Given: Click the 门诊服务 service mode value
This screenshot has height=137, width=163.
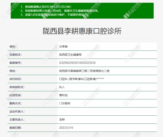Looking at the screenshot, I should point(65,103).
